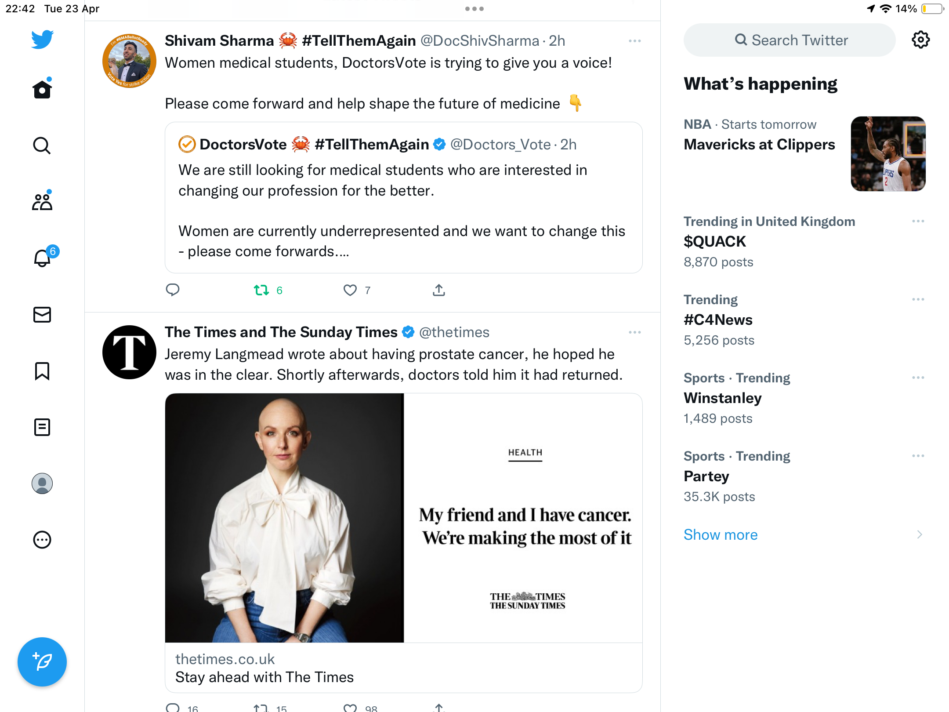Open the Explore search icon in sidebar

[42, 145]
